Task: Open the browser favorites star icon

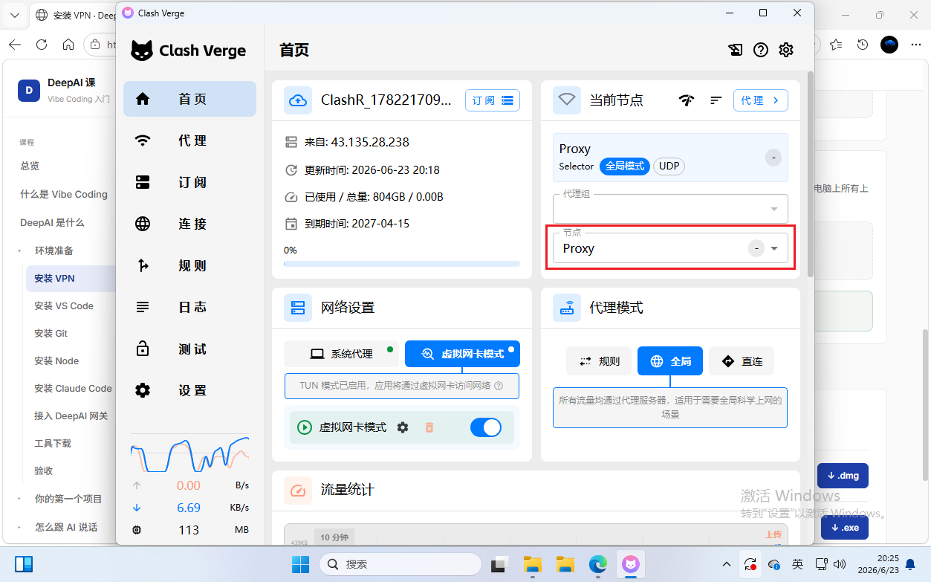Action: 836,45
